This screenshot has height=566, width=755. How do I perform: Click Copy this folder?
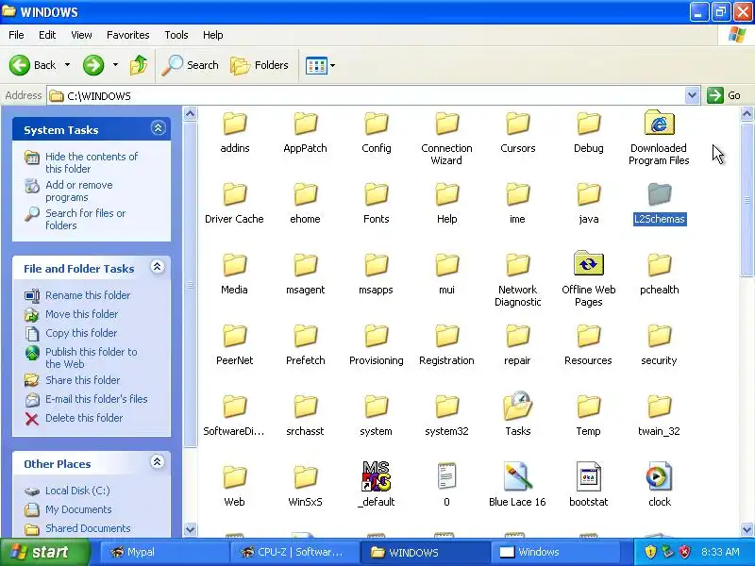pos(81,333)
